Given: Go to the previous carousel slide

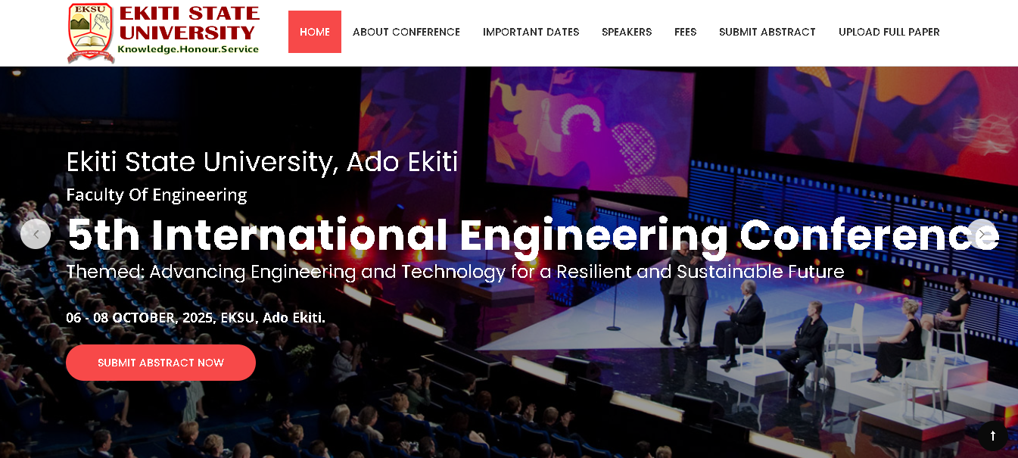Looking at the screenshot, I should (x=36, y=234).
